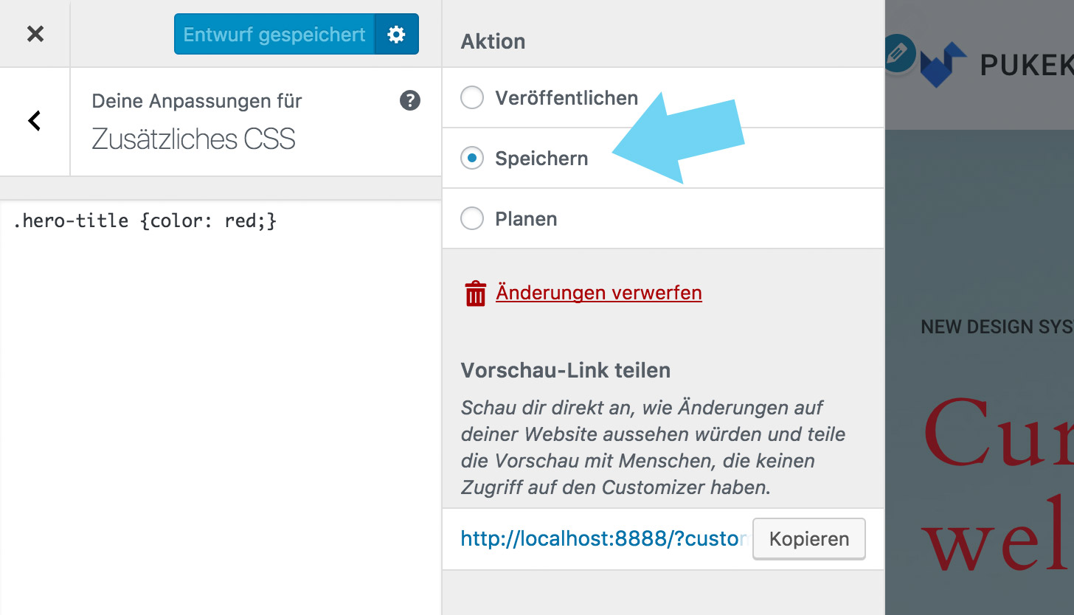Select the Veröffentlichen radio option
The image size is (1074, 615).
(472, 97)
